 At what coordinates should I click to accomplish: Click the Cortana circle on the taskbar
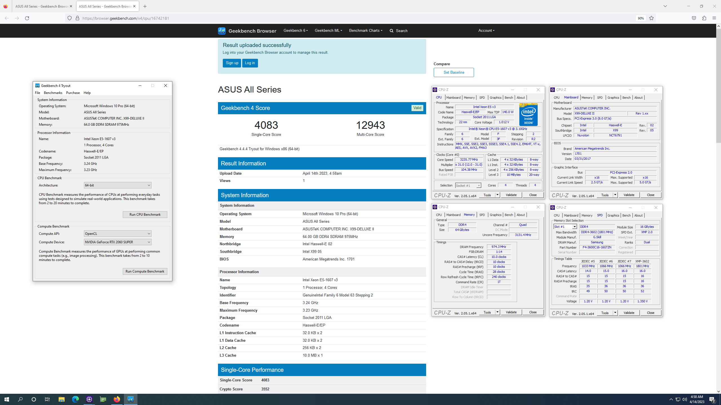coord(34,399)
